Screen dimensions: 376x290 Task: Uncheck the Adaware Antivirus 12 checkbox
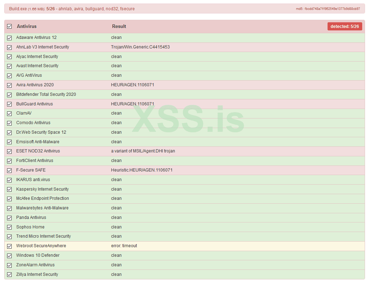point(10,38)
